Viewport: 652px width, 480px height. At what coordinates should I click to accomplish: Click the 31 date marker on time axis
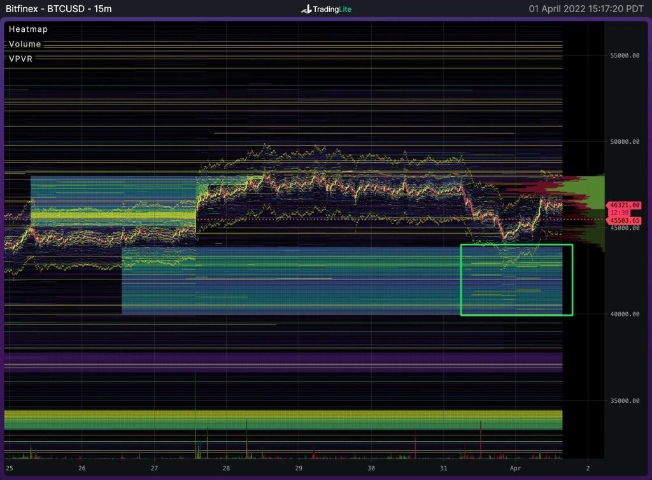coord(444,468)
